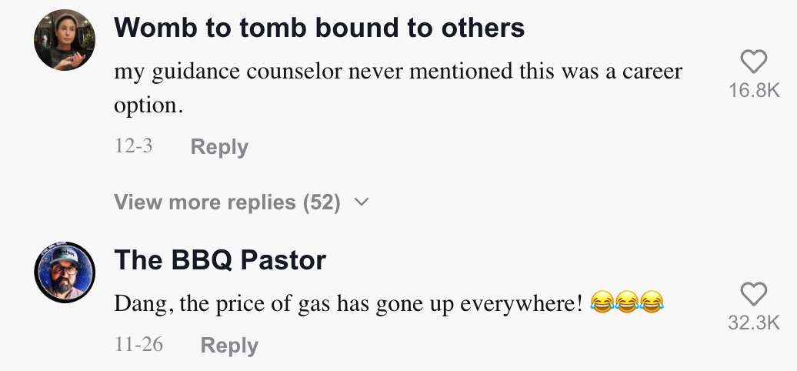Image resolution: width=797 pixels, height=371 pixels.
Task: Select the "my guidance counselor never mentioned" text line
Action: coord(398,72)
